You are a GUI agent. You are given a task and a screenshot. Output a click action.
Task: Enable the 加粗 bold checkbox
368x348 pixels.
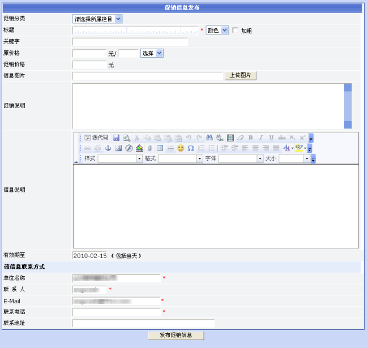click(x=236, y=31)
